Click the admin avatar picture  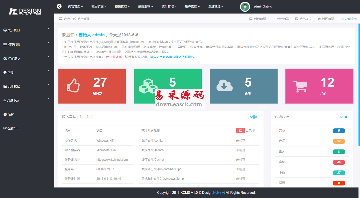coord(245,7)
